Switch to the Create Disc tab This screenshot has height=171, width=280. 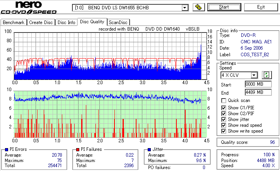coord(41,22)
